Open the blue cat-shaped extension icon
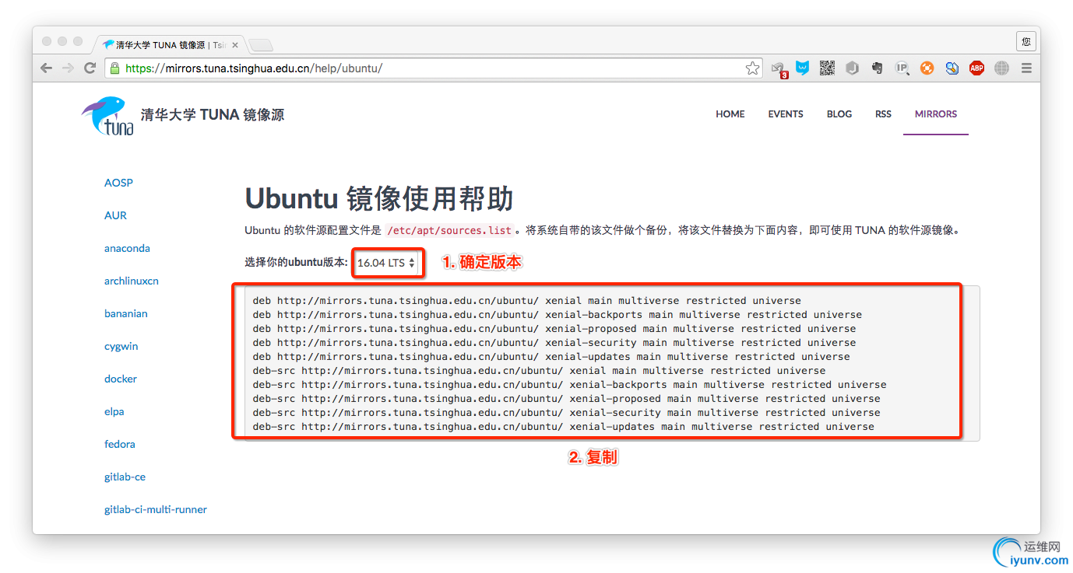 click(802, 68)
